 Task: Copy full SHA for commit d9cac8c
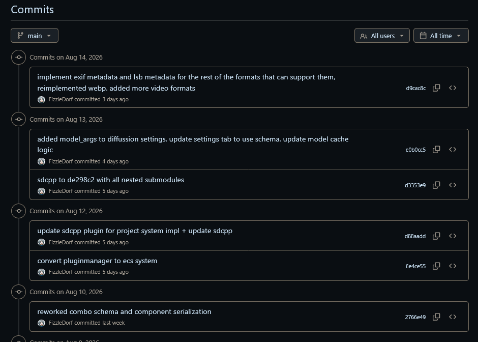436,88
